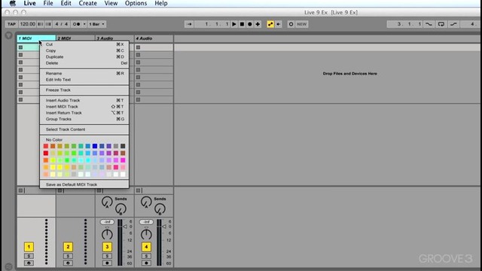Click the Send A knob of track 3
482x271 pixels.
pyautogui.click(x=107, y=202)
